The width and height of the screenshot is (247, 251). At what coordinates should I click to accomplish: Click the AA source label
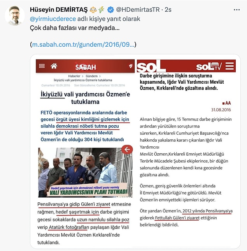click(226, 103)
